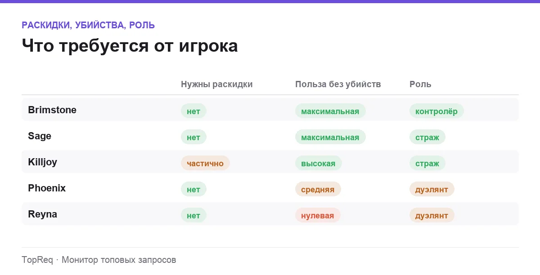
Task: Click the 'нет' badge in Sage row
Action: pyautogui.click(x=193, y=137)
